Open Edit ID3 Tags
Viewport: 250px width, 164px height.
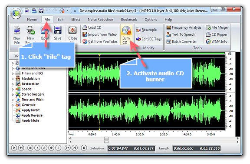pos(148,39)
